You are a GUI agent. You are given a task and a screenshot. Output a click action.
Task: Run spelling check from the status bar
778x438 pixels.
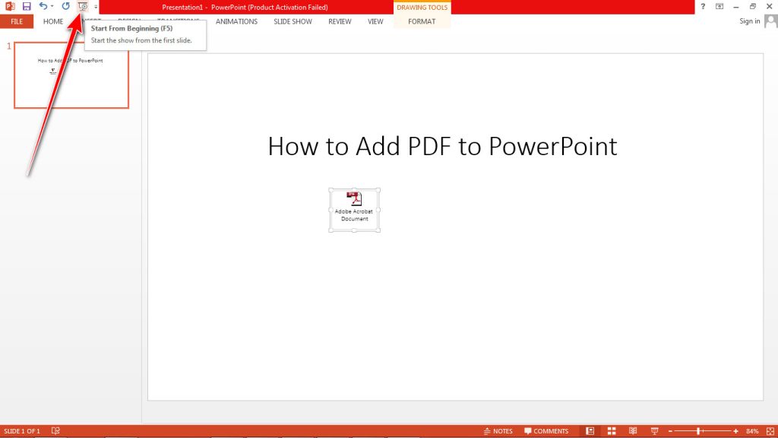(x=55, y=430)
